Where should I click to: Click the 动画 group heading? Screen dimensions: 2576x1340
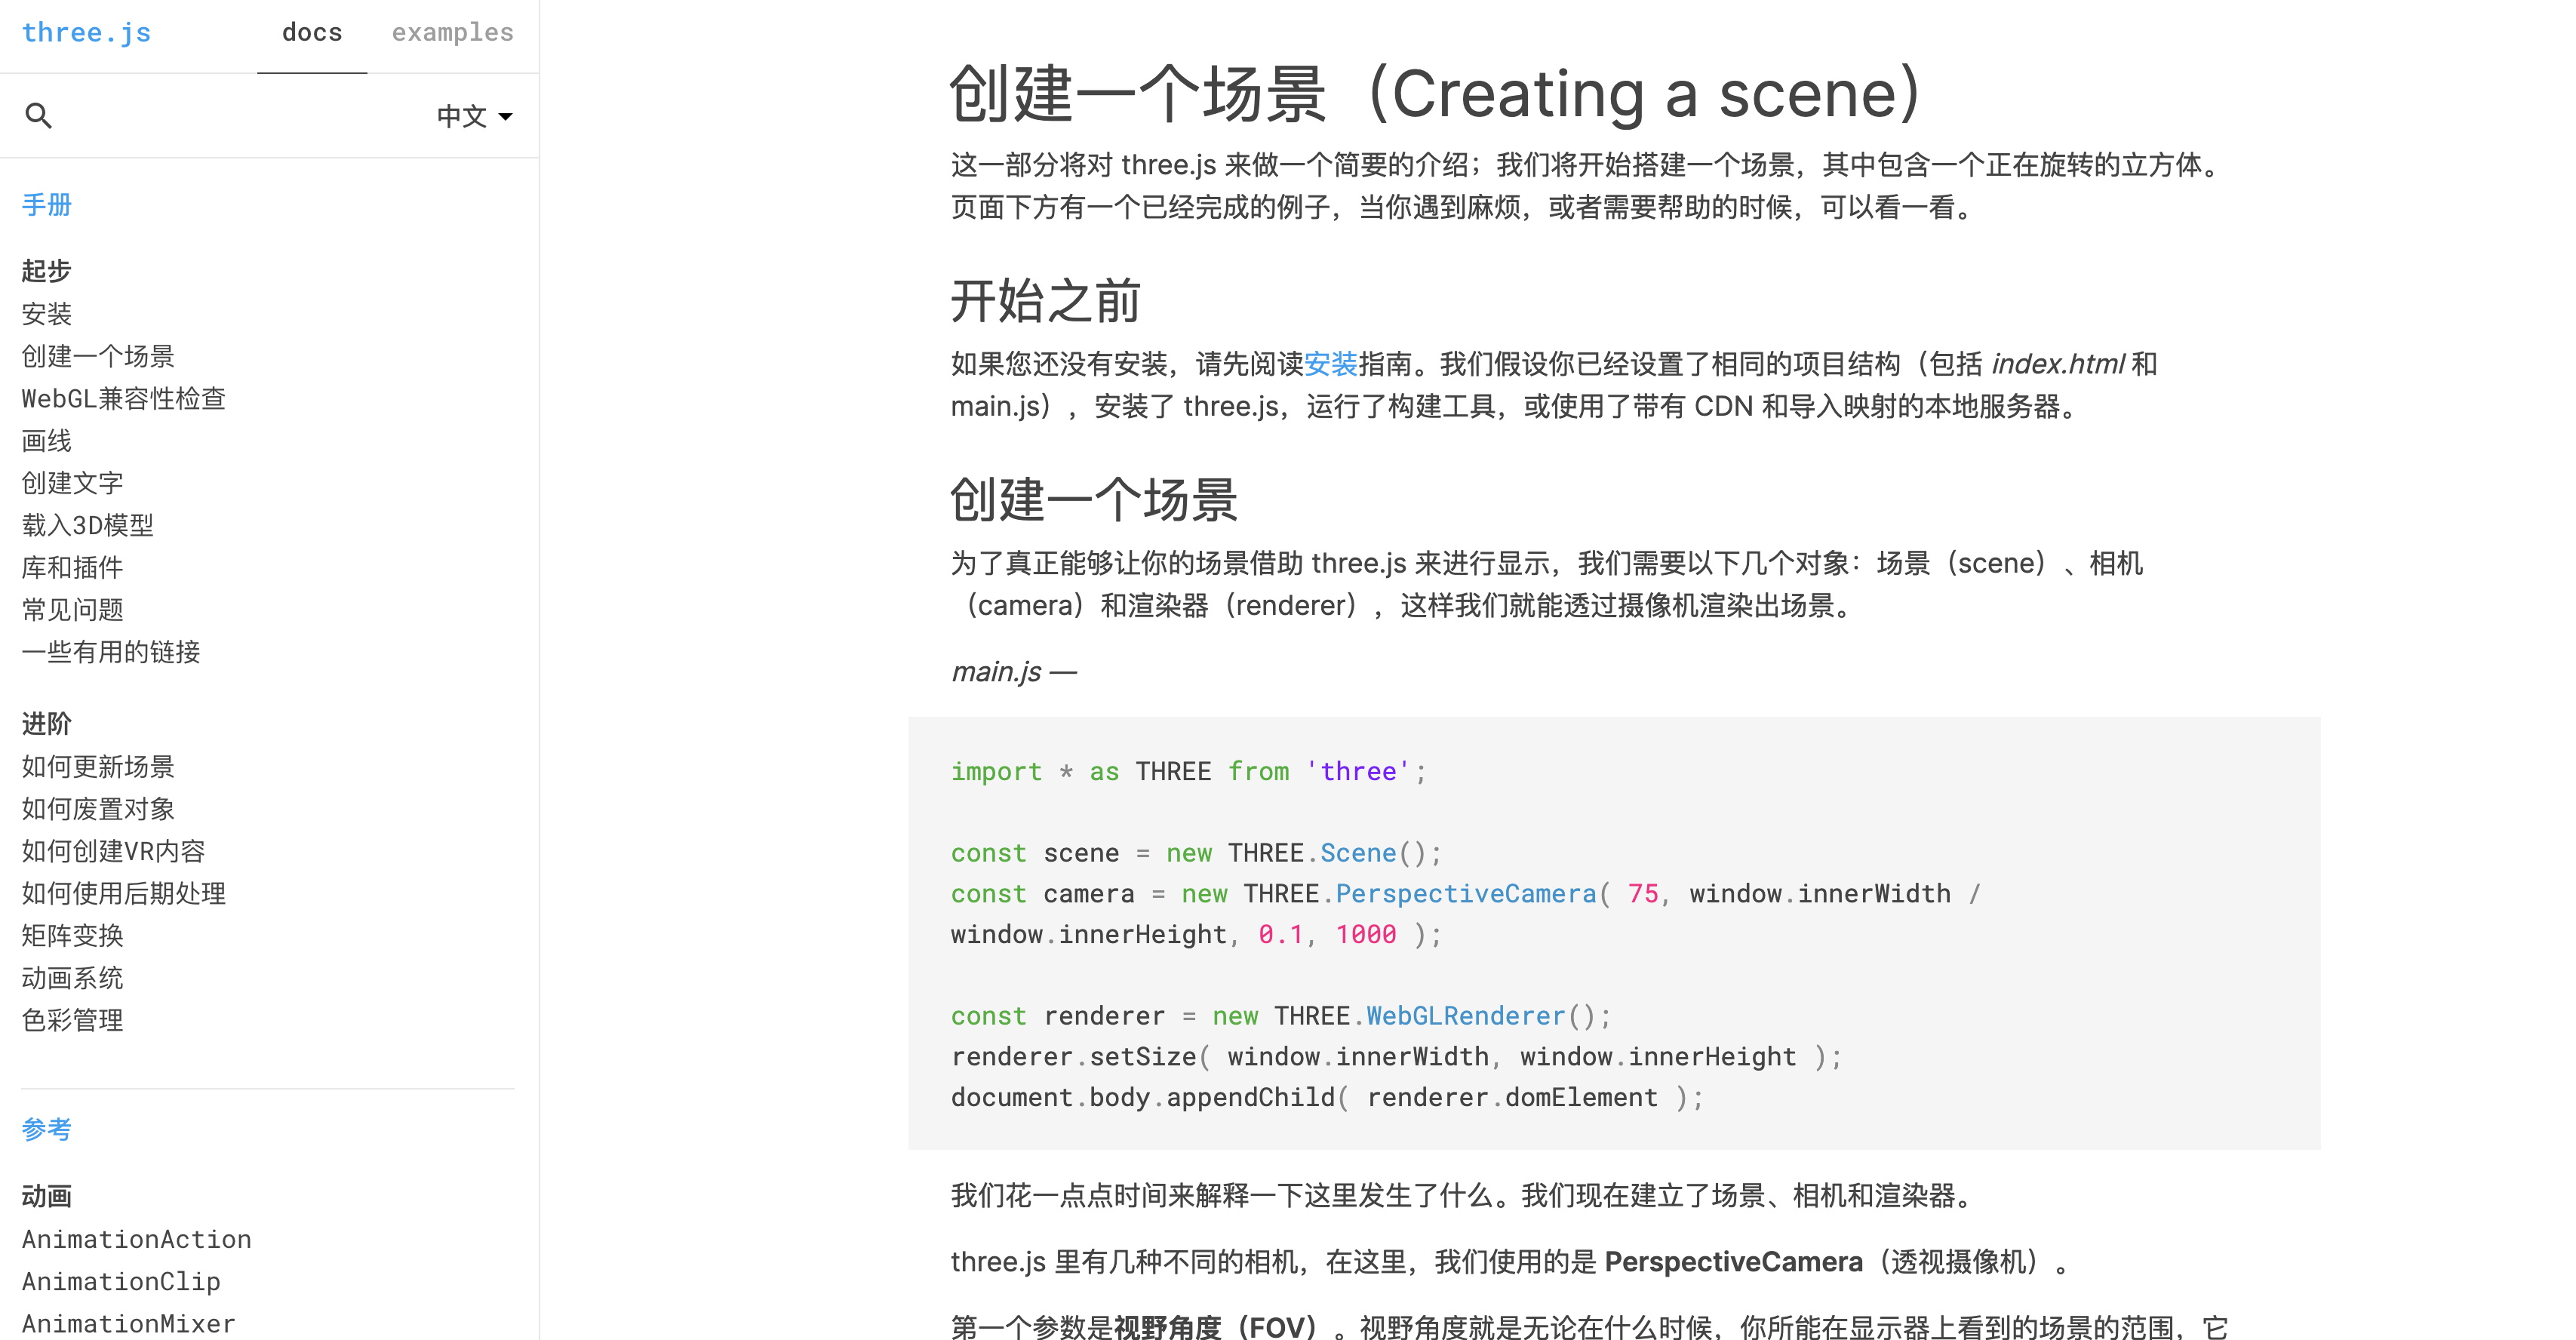(x=47, y=1196)
